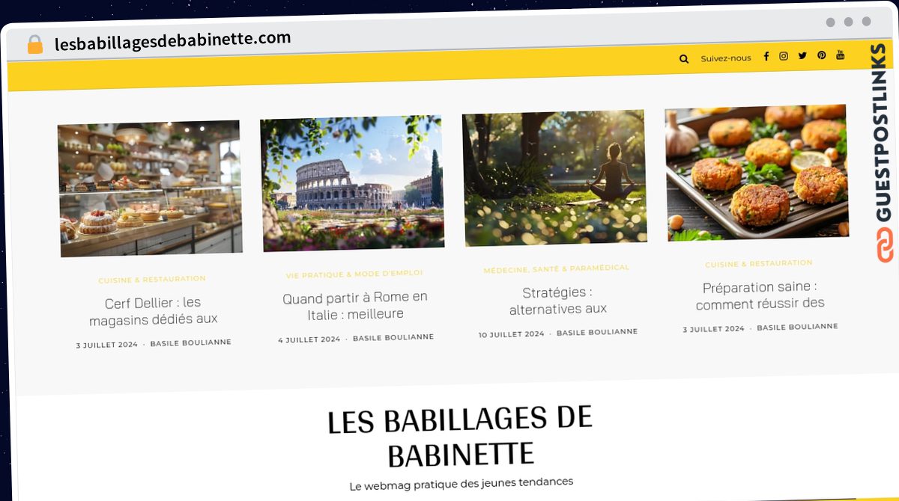
Task: Select Médecine, Santé & Paramédical category
Action: [x=557, y=269]
